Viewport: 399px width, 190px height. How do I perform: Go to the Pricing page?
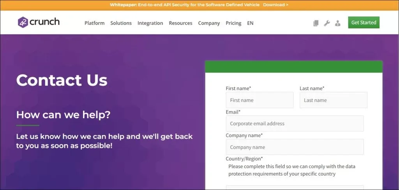[233, 23]
